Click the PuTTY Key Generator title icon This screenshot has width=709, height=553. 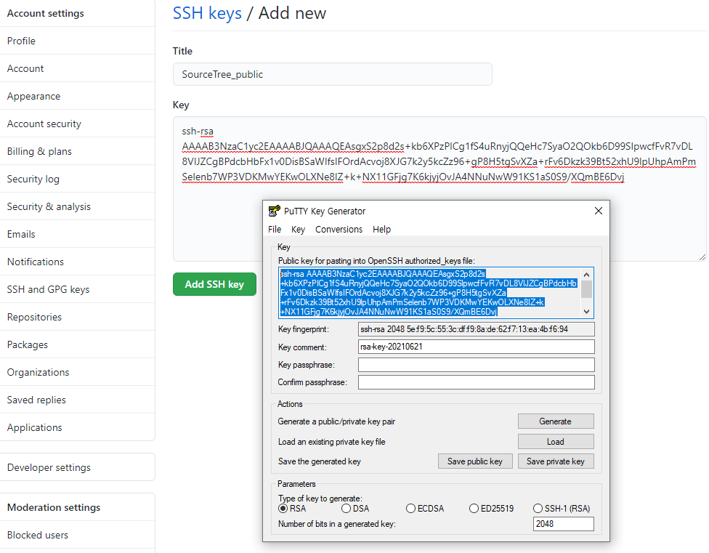(x=274, y=211)
